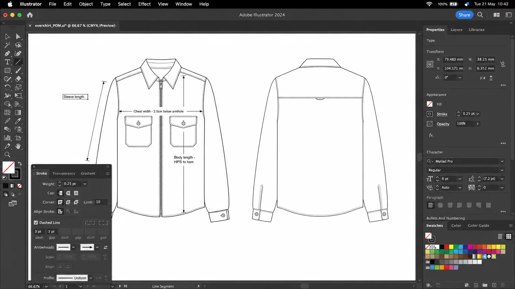Select the Type tool
This screenshot has height=289, width=515.
[7, 62]
